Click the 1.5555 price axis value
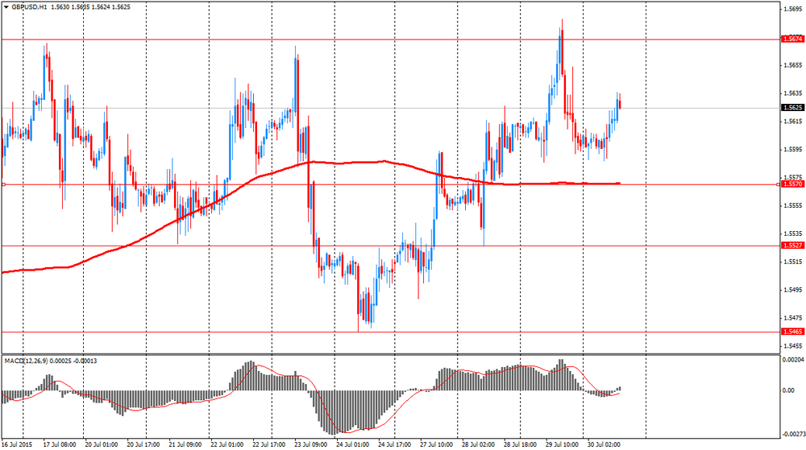Image resolution: width=806 pixels, height=450 pixels. (792, 205)
